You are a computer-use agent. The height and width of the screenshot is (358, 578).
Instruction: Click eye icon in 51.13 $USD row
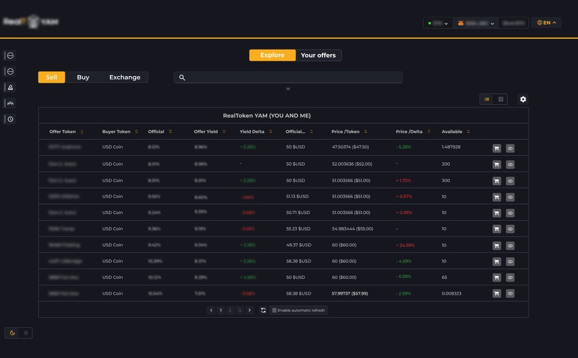(510, 197)
